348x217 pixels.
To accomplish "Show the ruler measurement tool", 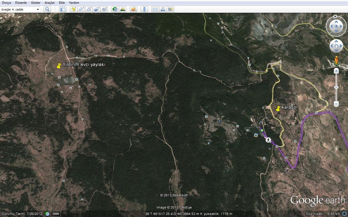I will pyautogui.click(x=144, y=9).
